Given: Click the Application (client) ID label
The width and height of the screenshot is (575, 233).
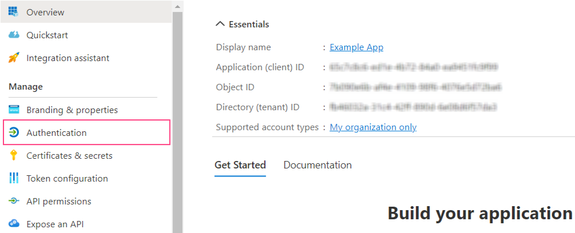Looking at the screenshot, I should 260,67.
